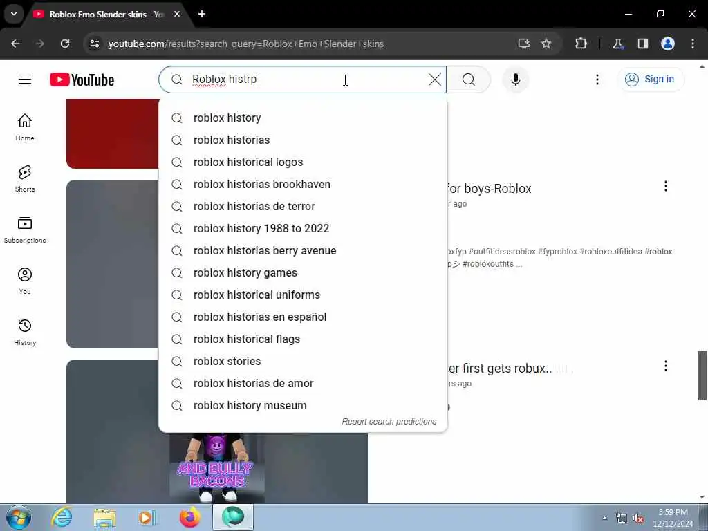Open options menu for the "for boys-Roblox" video

click(x=665, y=186)
